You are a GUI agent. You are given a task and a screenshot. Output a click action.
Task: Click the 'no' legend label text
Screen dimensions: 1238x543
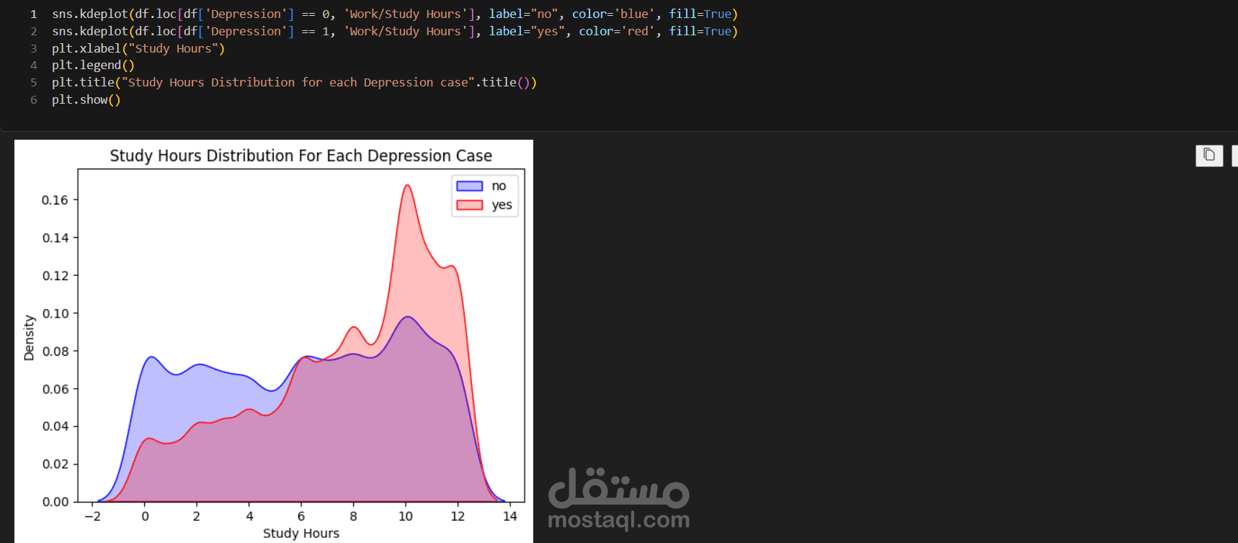499,186
